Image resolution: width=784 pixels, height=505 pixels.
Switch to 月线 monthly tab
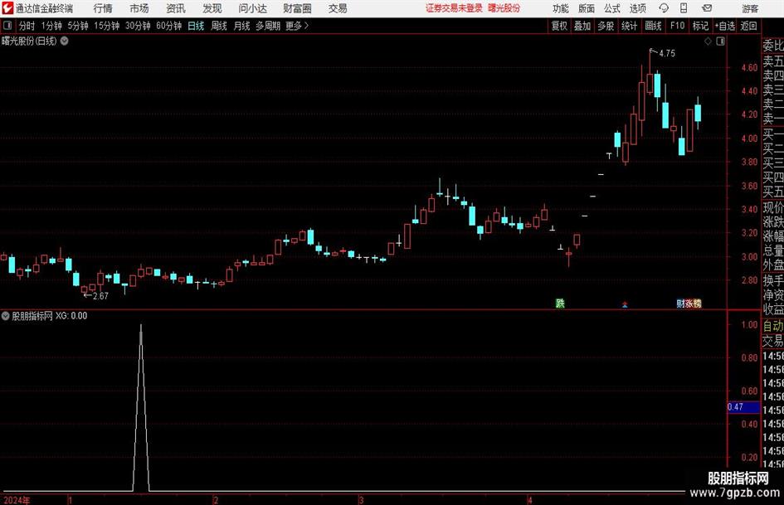click(x=242, y=26)
